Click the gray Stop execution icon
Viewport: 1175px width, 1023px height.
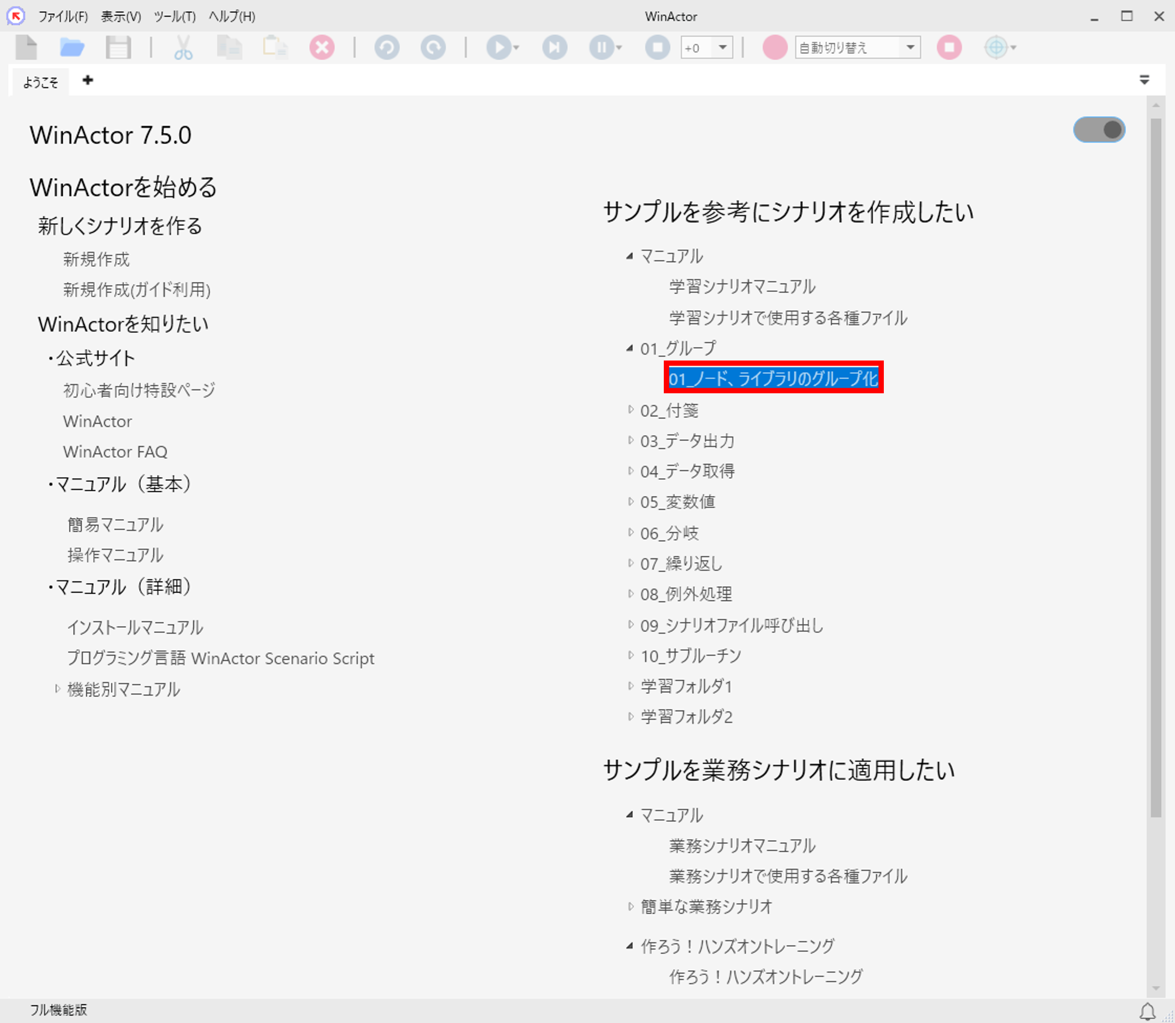pyautogui.click(x=657, y=47)
